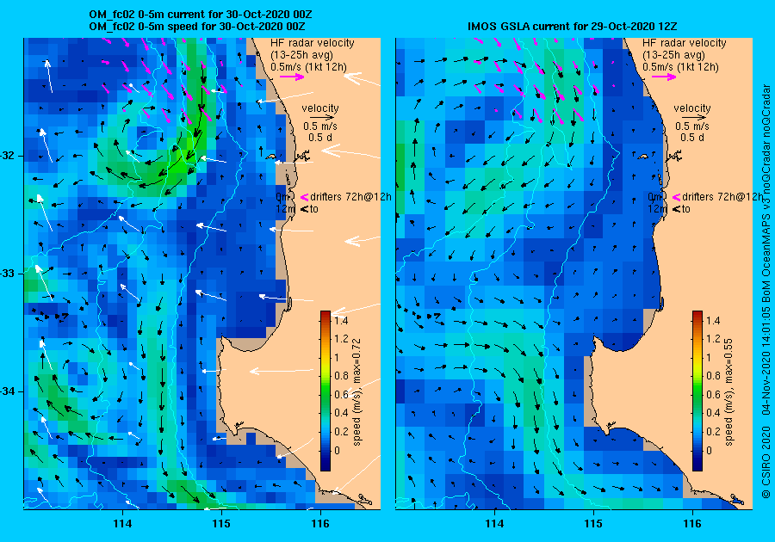Click the '116' longitude label under left map

[x=320, y=524]
